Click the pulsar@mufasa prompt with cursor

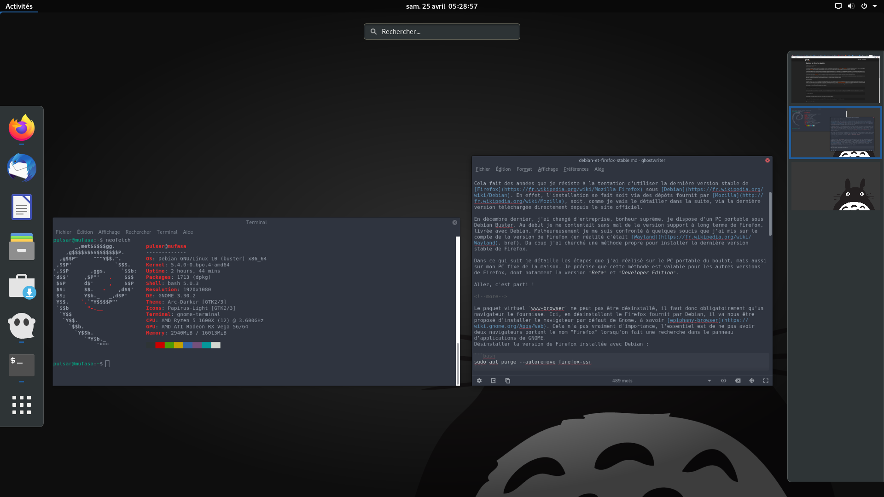[81, 364]
